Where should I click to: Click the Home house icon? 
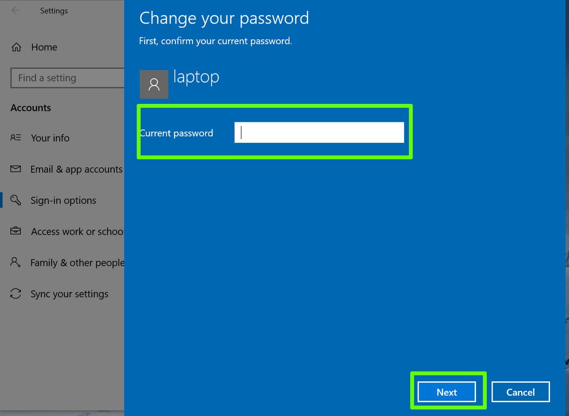tap(16, 47)
